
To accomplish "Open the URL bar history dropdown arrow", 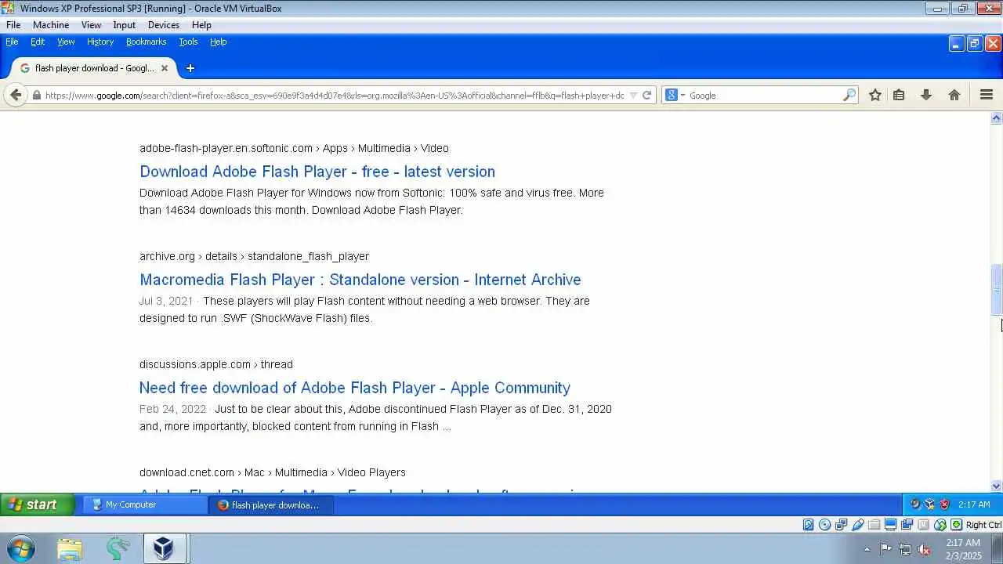I will click(x=633, y=96).
